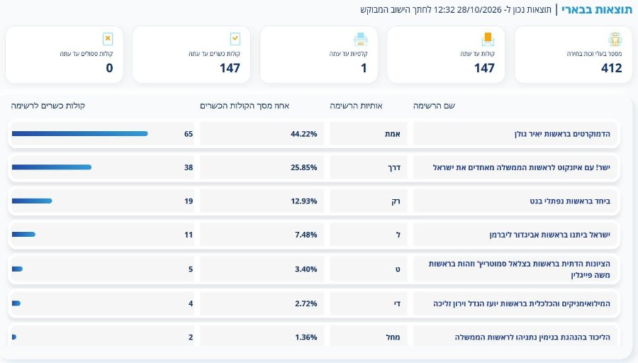Click the eligible voters people icon
The width and height of the screenshot is (638, 363).
coord(615,40)
